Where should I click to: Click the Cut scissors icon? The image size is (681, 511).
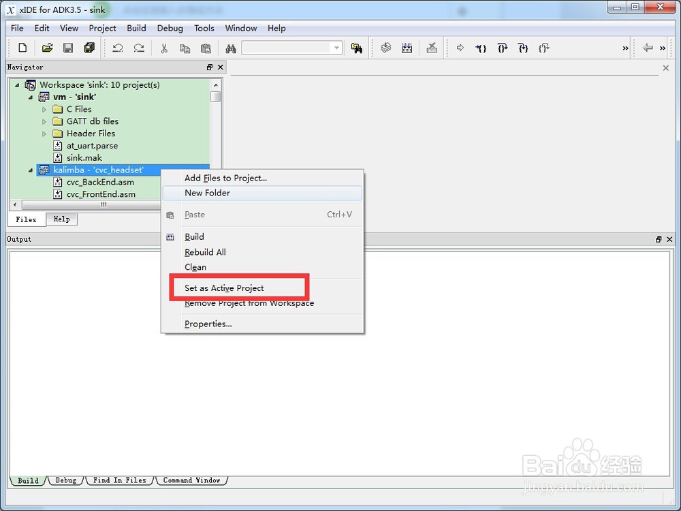[x=163, y=48]
